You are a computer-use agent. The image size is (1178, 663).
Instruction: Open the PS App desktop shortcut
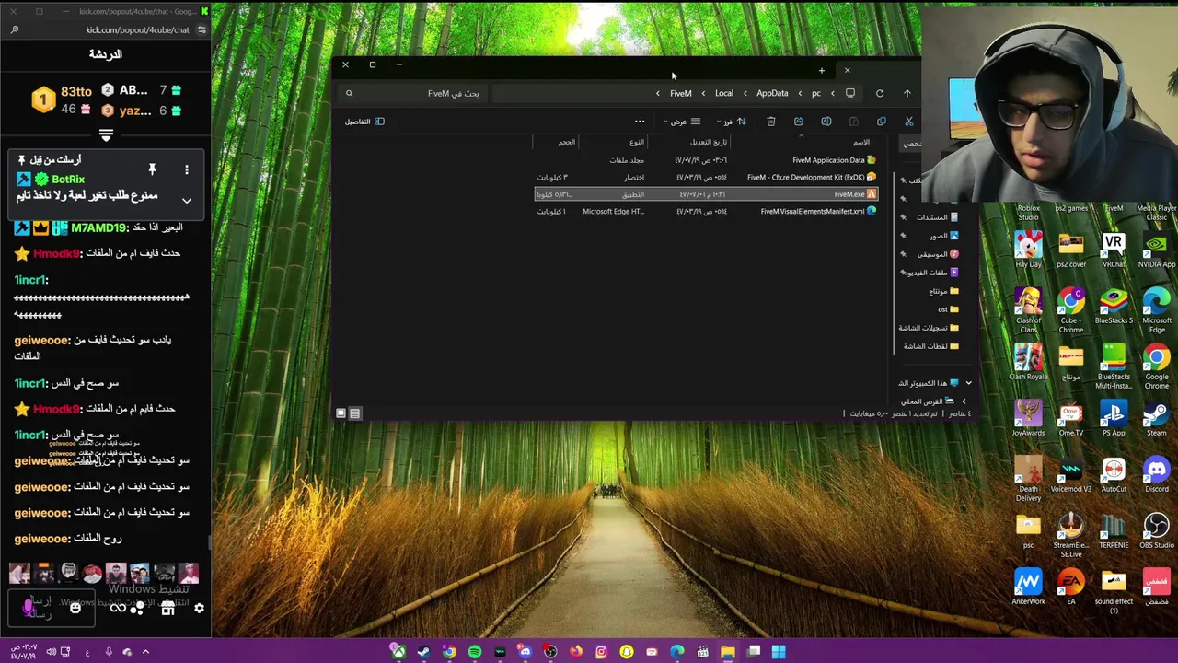coord(1114,420)
